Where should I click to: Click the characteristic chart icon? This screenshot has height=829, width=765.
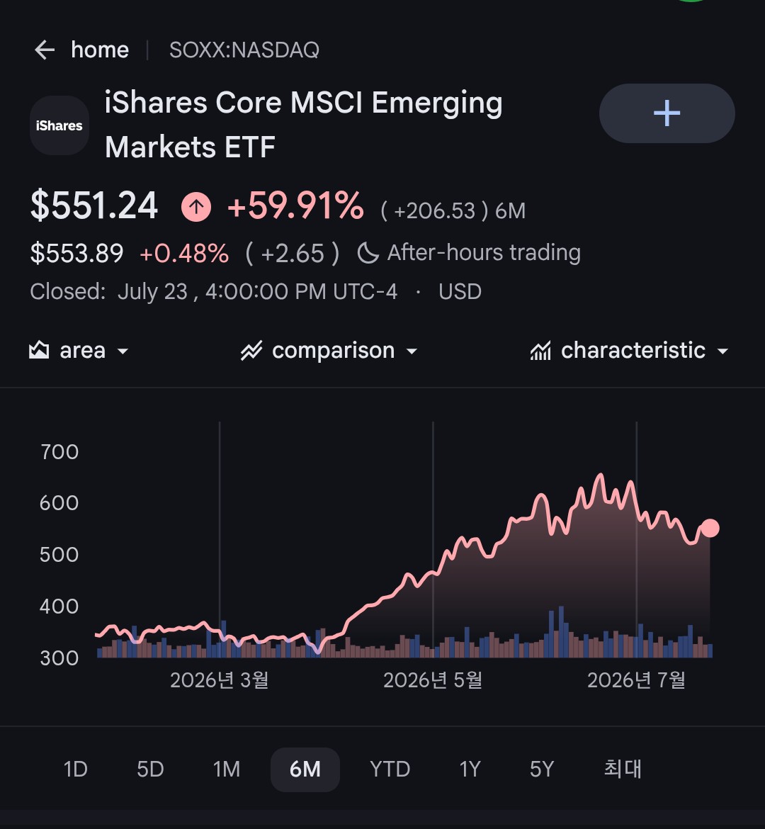click(x=540, y=351)
